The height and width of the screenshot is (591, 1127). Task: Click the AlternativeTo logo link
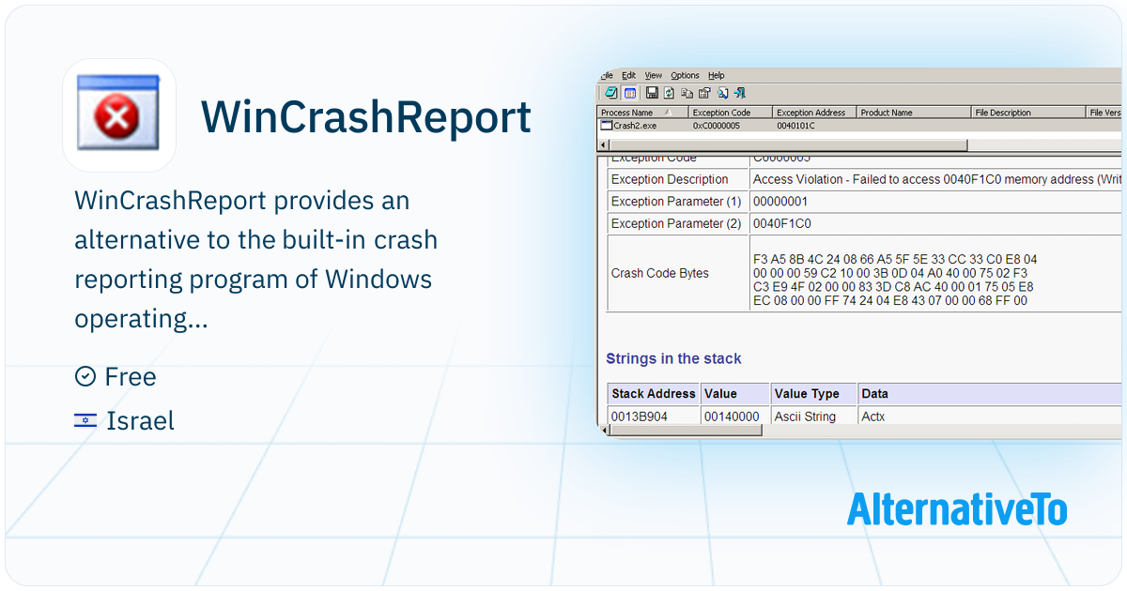tap(957, 508)
